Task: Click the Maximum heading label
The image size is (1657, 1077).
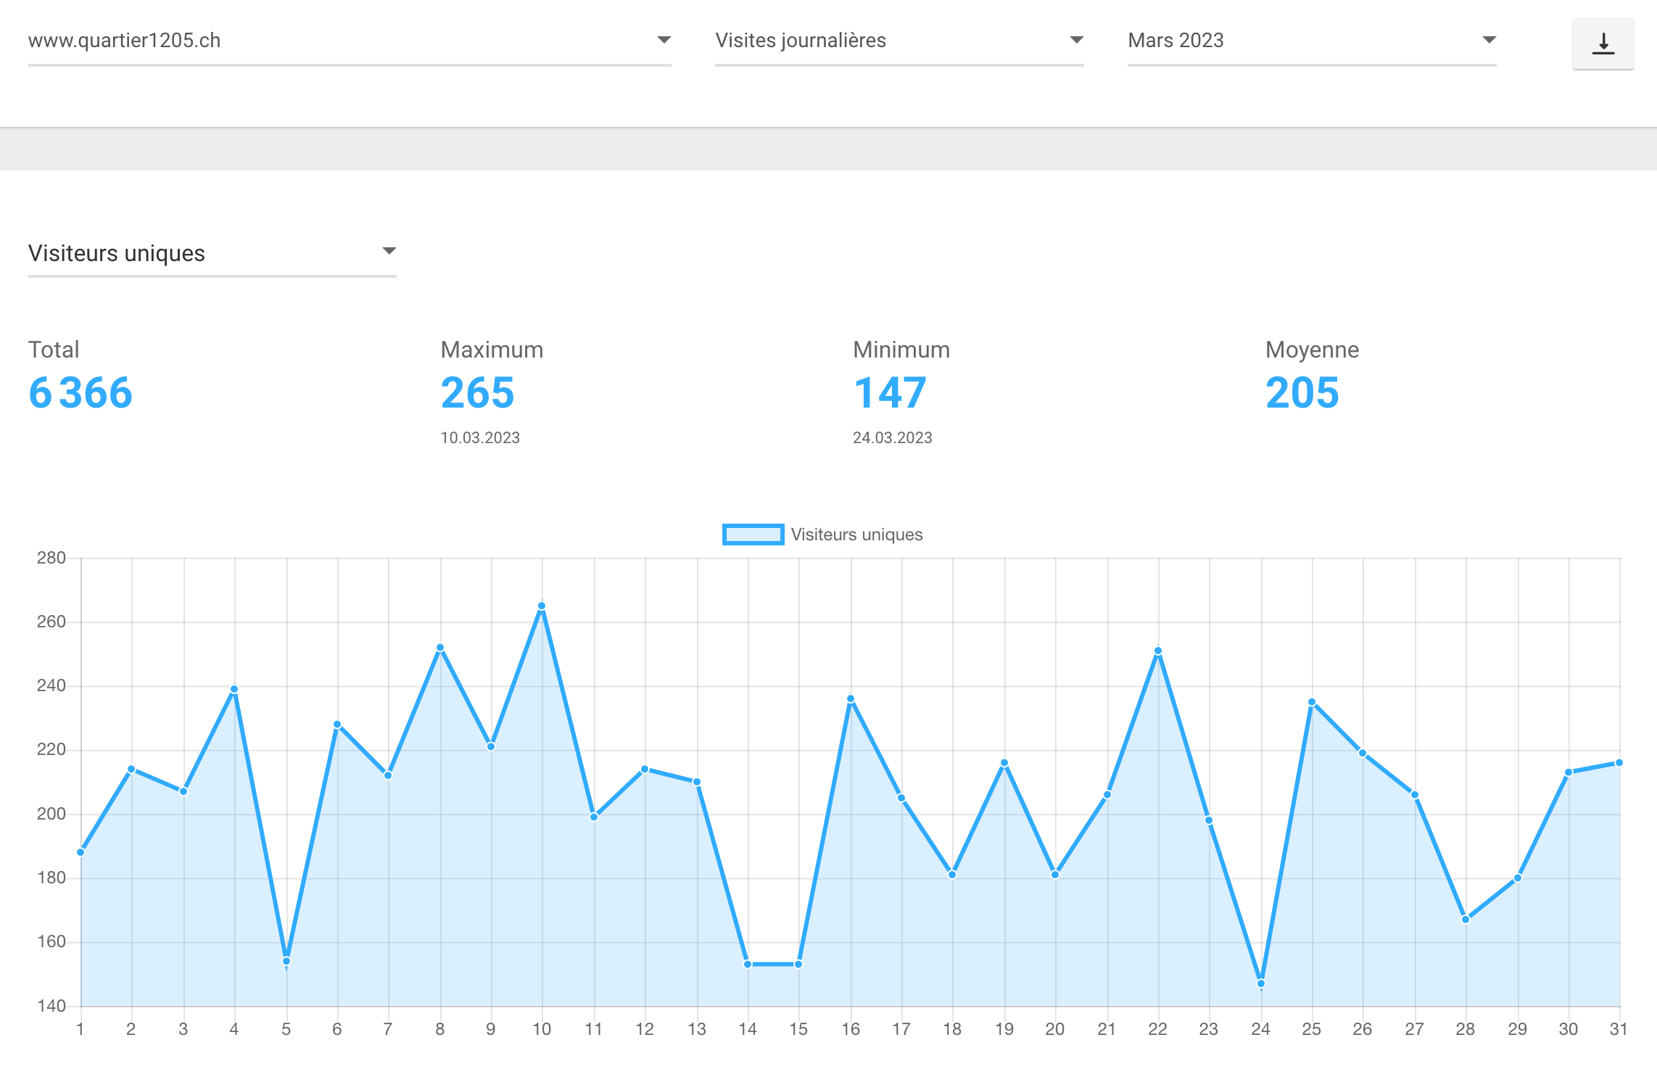Action: coord(492,350)
